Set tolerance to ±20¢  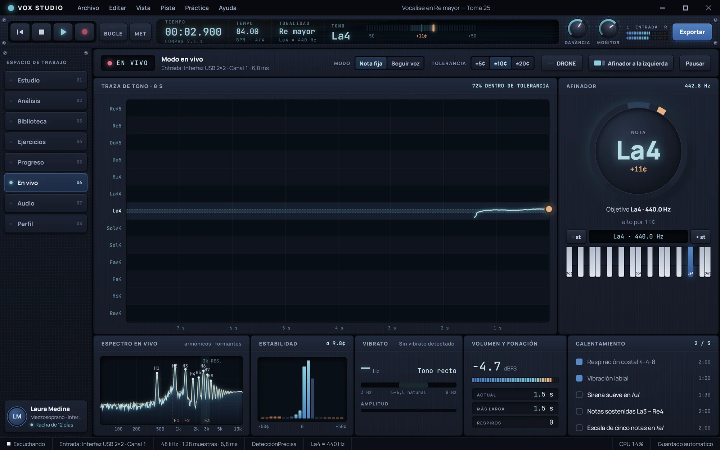click(x=522, y=63)
